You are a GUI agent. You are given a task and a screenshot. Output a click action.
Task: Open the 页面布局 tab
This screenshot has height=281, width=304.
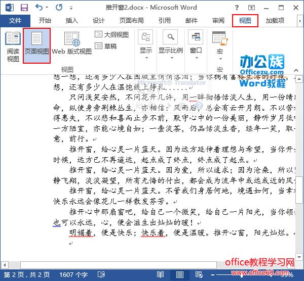coord(131,21)
